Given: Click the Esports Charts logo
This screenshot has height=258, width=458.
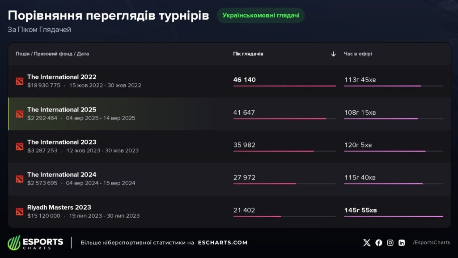Looking at the screenshot, I should click(x=36, y=243).
